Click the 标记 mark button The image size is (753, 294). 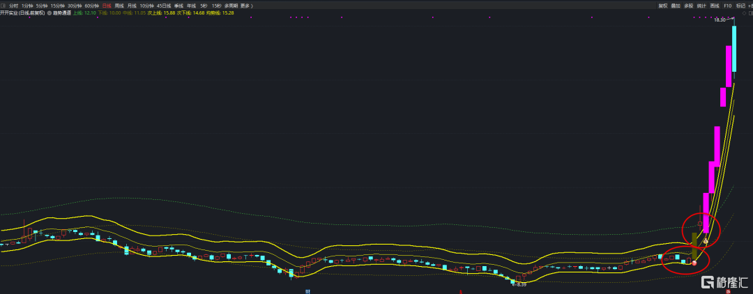(740, 6)
